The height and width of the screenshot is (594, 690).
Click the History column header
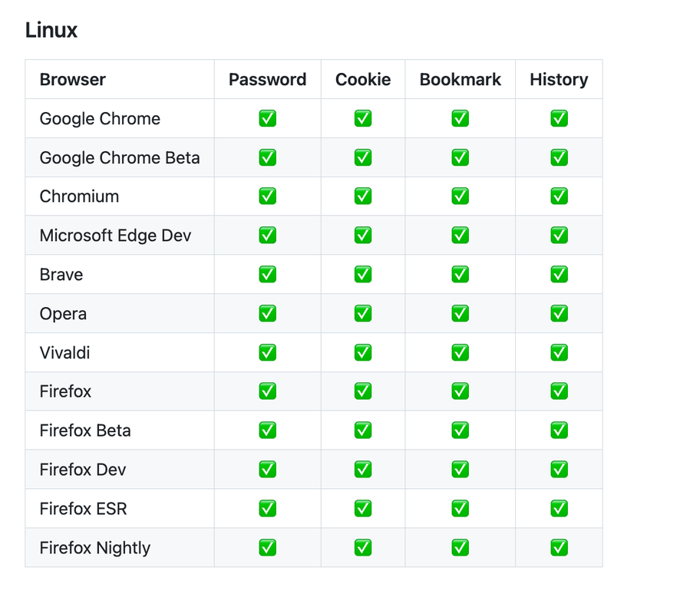(x=559, y=80)
